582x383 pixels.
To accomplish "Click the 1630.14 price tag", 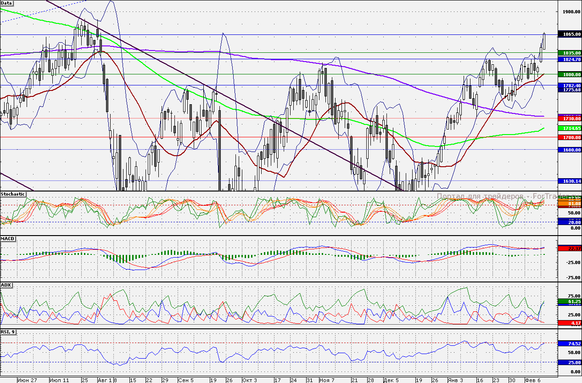I will [569, 181].
